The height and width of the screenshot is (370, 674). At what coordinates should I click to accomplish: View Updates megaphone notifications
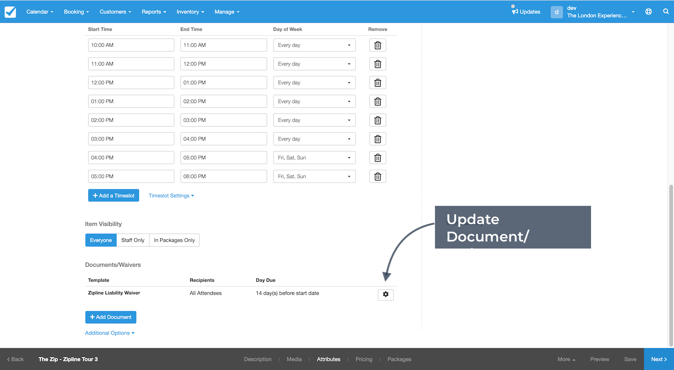526,12
